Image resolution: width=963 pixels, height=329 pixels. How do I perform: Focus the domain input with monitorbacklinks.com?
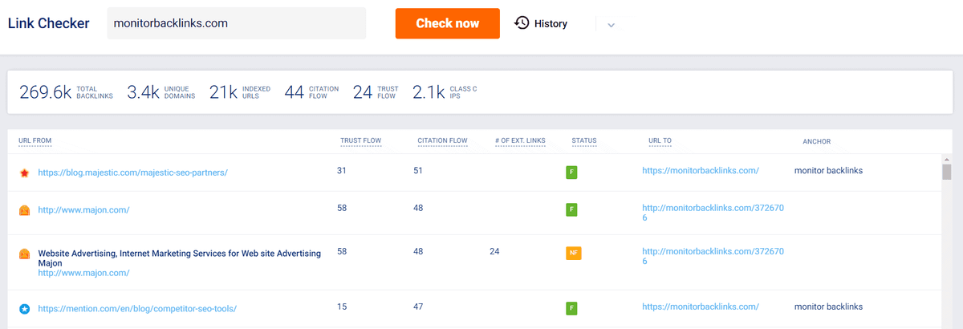tap(237, 23)
